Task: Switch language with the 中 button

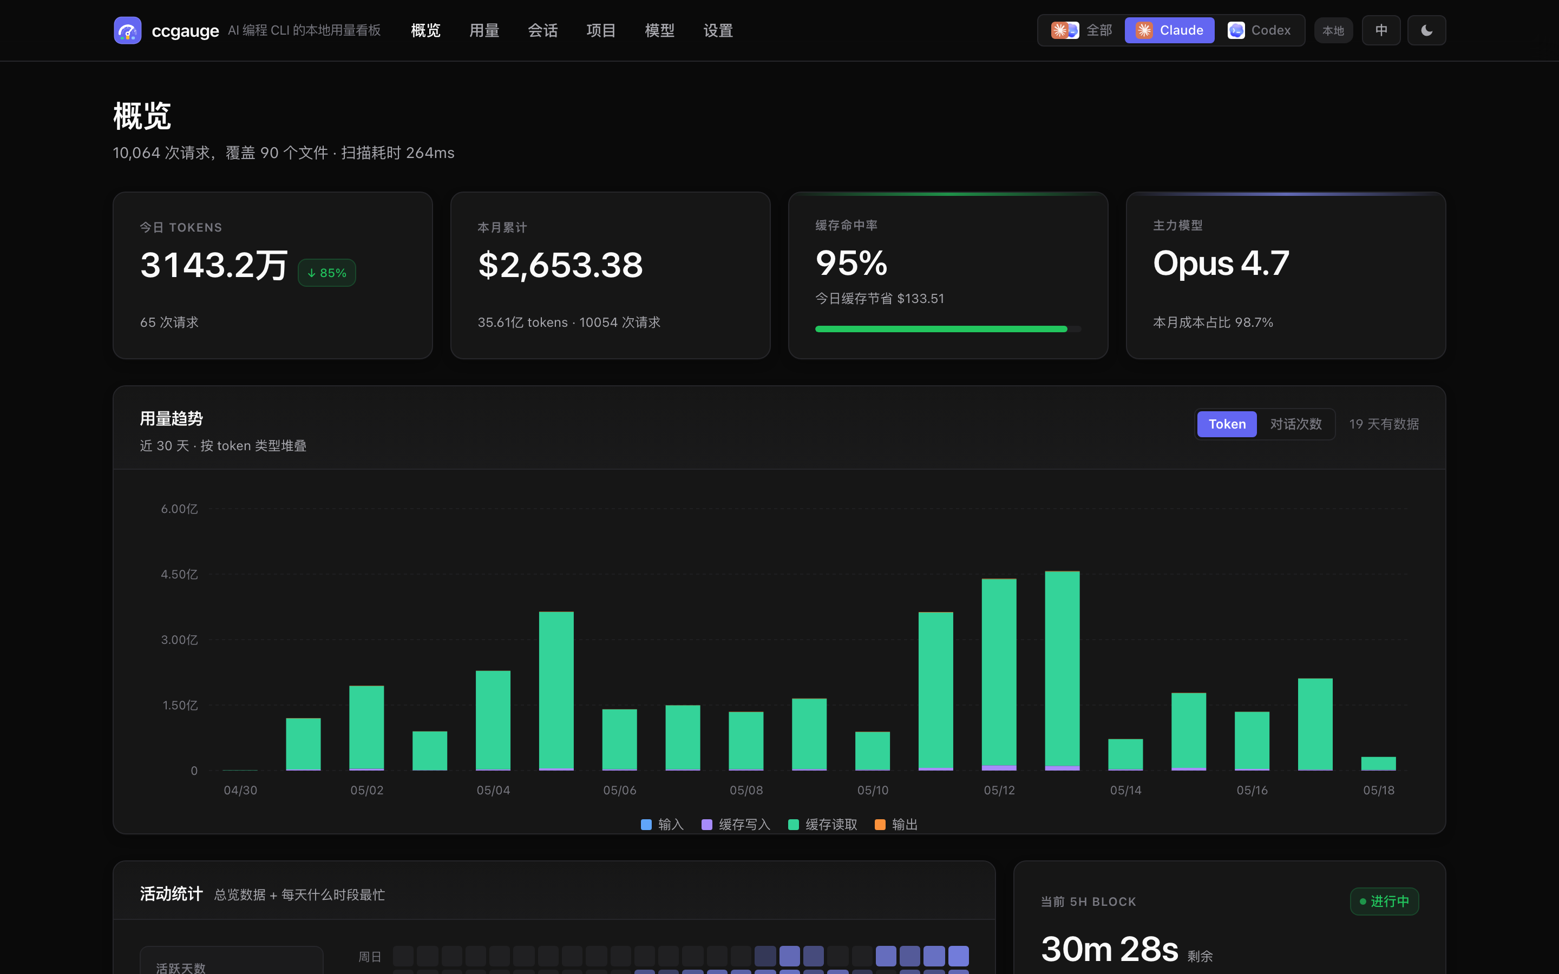Action: (x=1381, y=30)
